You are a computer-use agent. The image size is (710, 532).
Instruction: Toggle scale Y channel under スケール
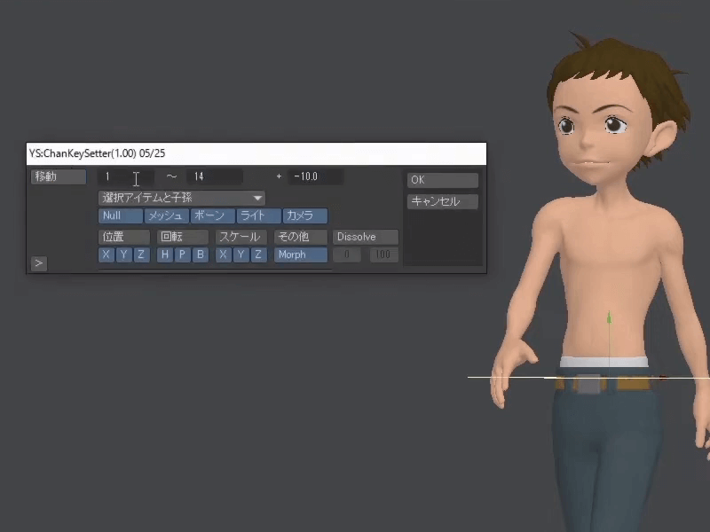point(241,254)
